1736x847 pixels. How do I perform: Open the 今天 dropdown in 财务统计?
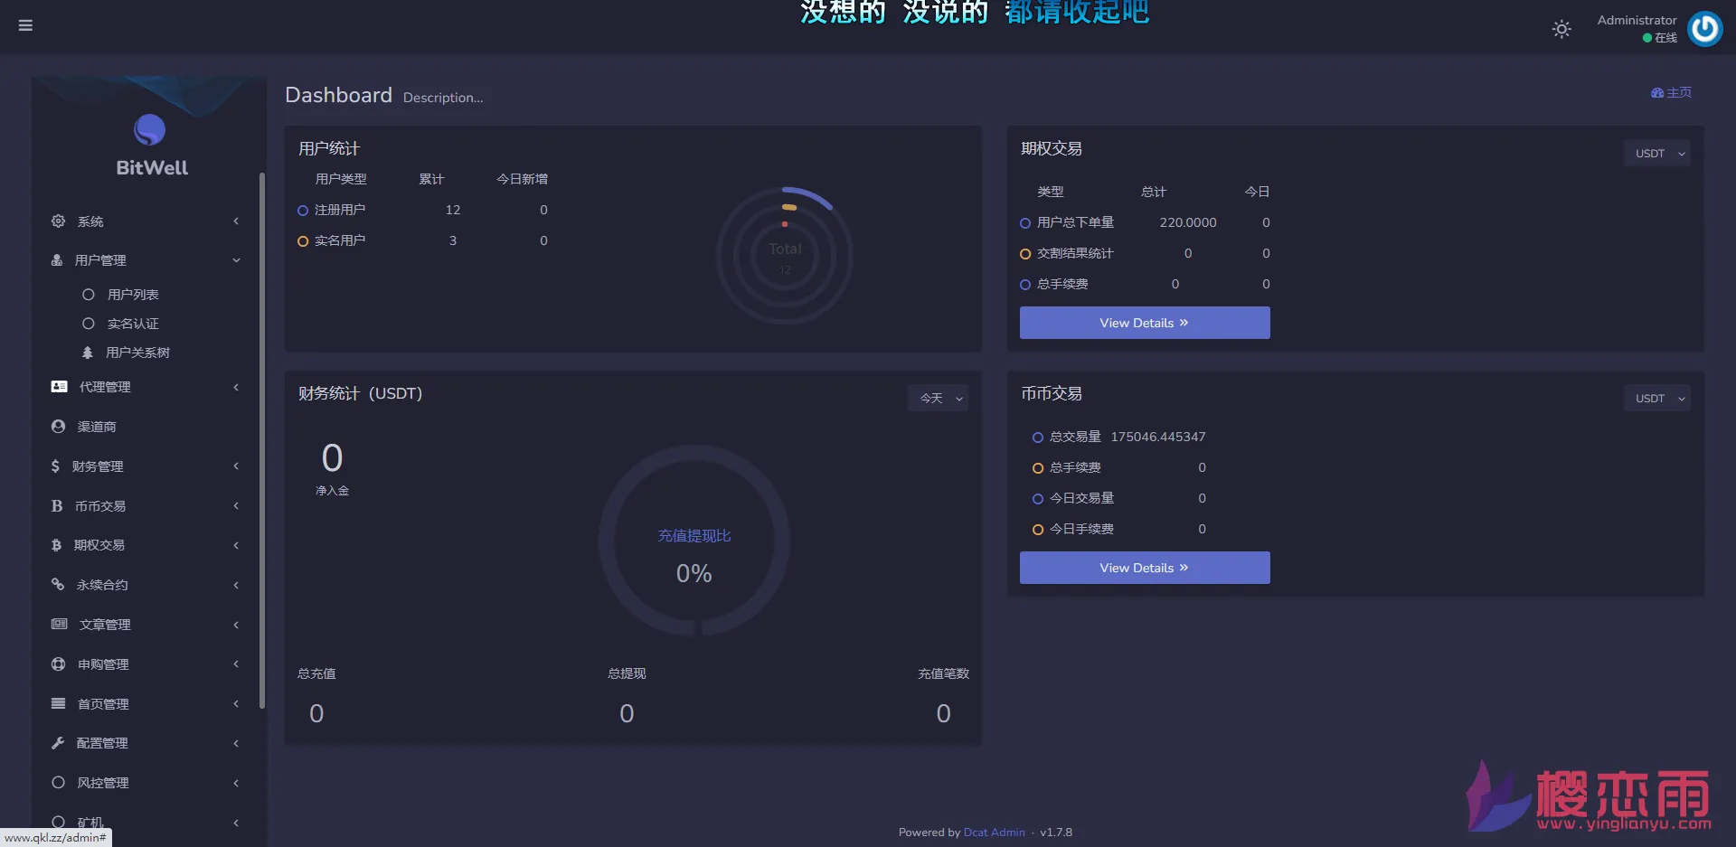(938, 398)
